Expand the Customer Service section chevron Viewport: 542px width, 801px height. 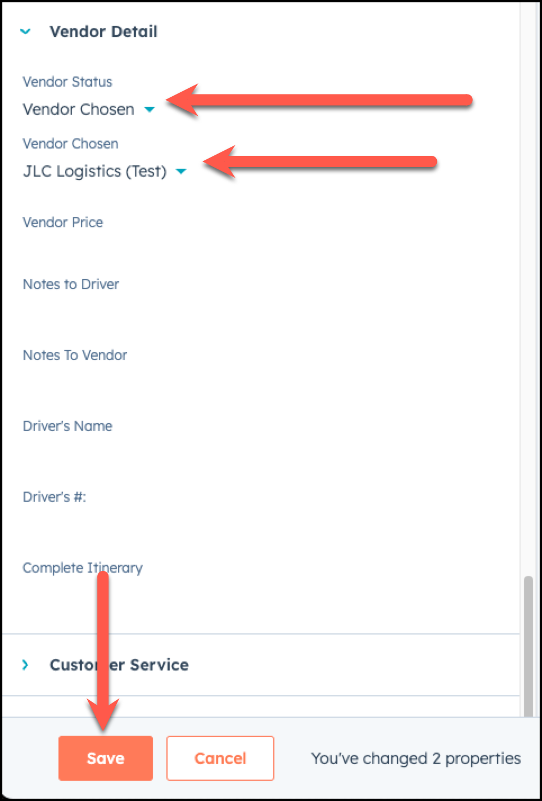tap(25, 665)
